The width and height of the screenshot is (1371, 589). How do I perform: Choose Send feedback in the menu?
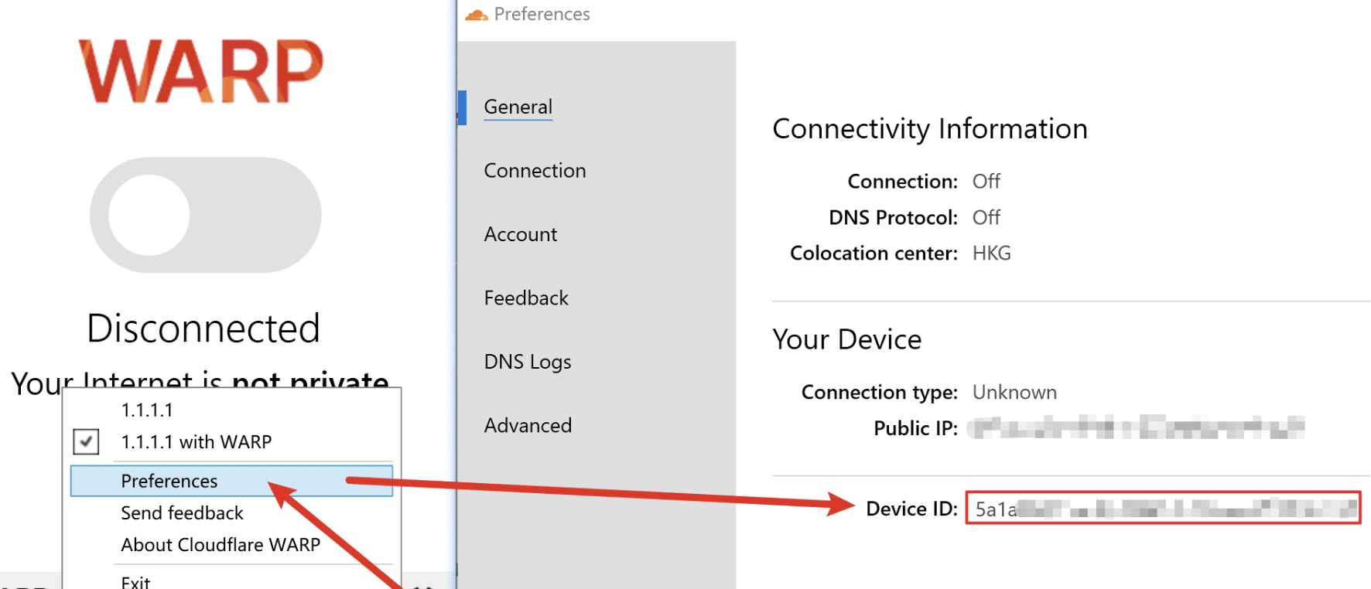pos(182,512)
